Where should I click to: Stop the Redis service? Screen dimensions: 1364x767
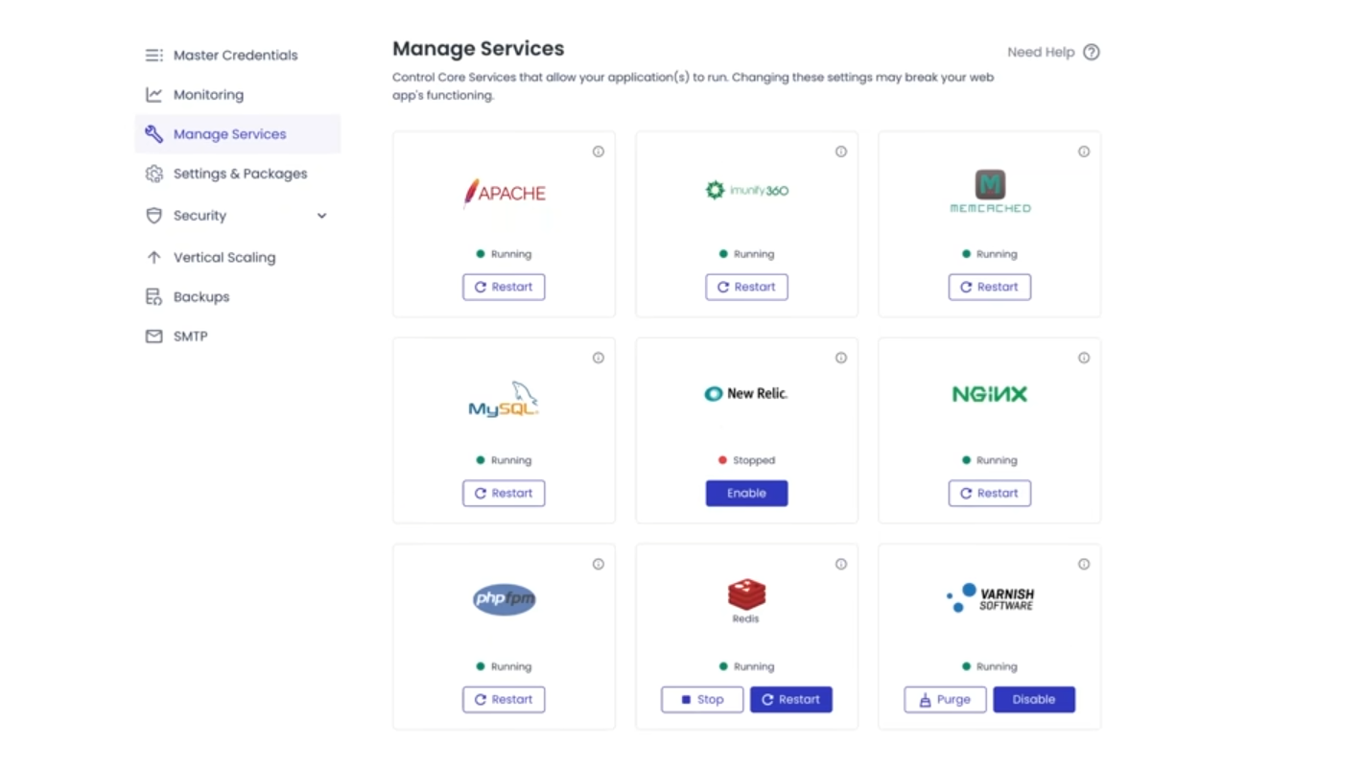click(x=702, y=699)
